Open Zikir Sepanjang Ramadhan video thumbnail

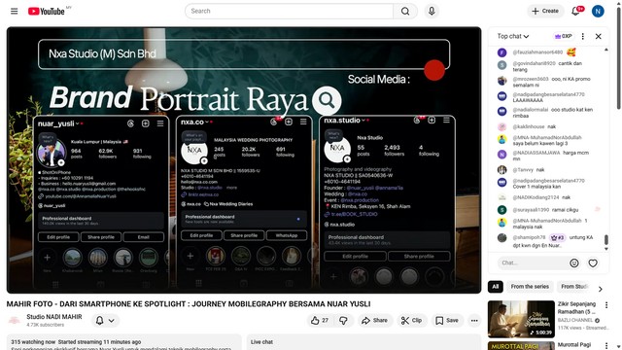pos(521,319)
